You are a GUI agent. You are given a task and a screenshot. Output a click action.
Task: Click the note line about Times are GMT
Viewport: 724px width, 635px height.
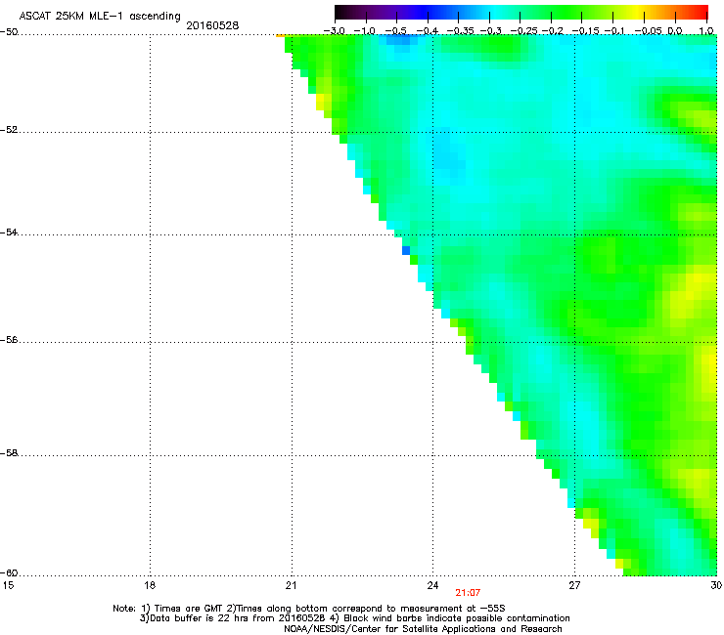(x=308, y=609)
